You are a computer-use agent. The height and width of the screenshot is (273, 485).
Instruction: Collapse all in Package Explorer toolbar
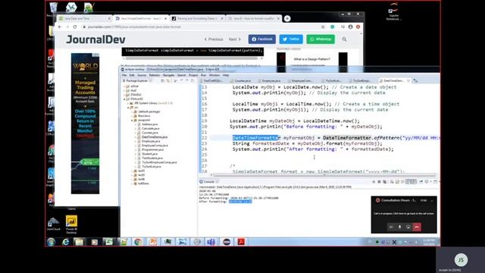click(x=163, y=81)
